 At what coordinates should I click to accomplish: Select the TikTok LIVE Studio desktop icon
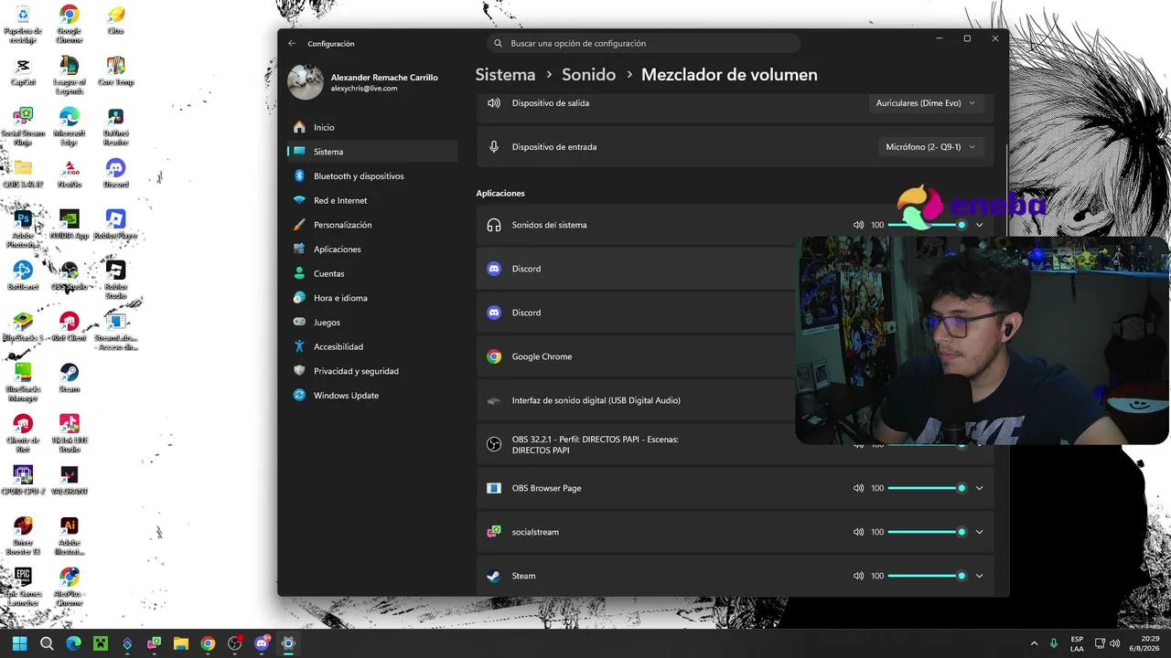[69, 434]
